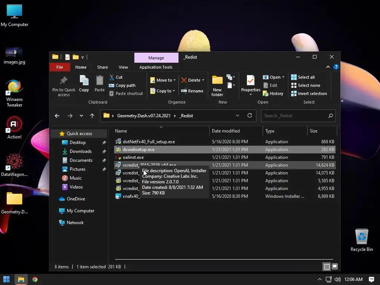The image size is (380, 285).
Task: Open Documents in navigation pane
Action: 81,160
